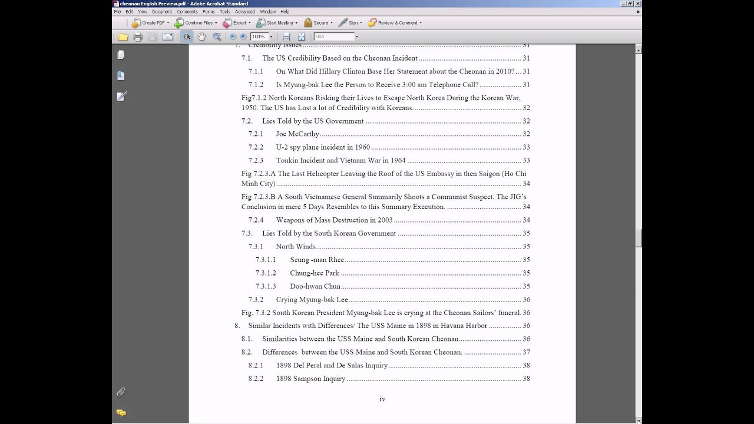Open the Window menu

(x=268, y=12)
